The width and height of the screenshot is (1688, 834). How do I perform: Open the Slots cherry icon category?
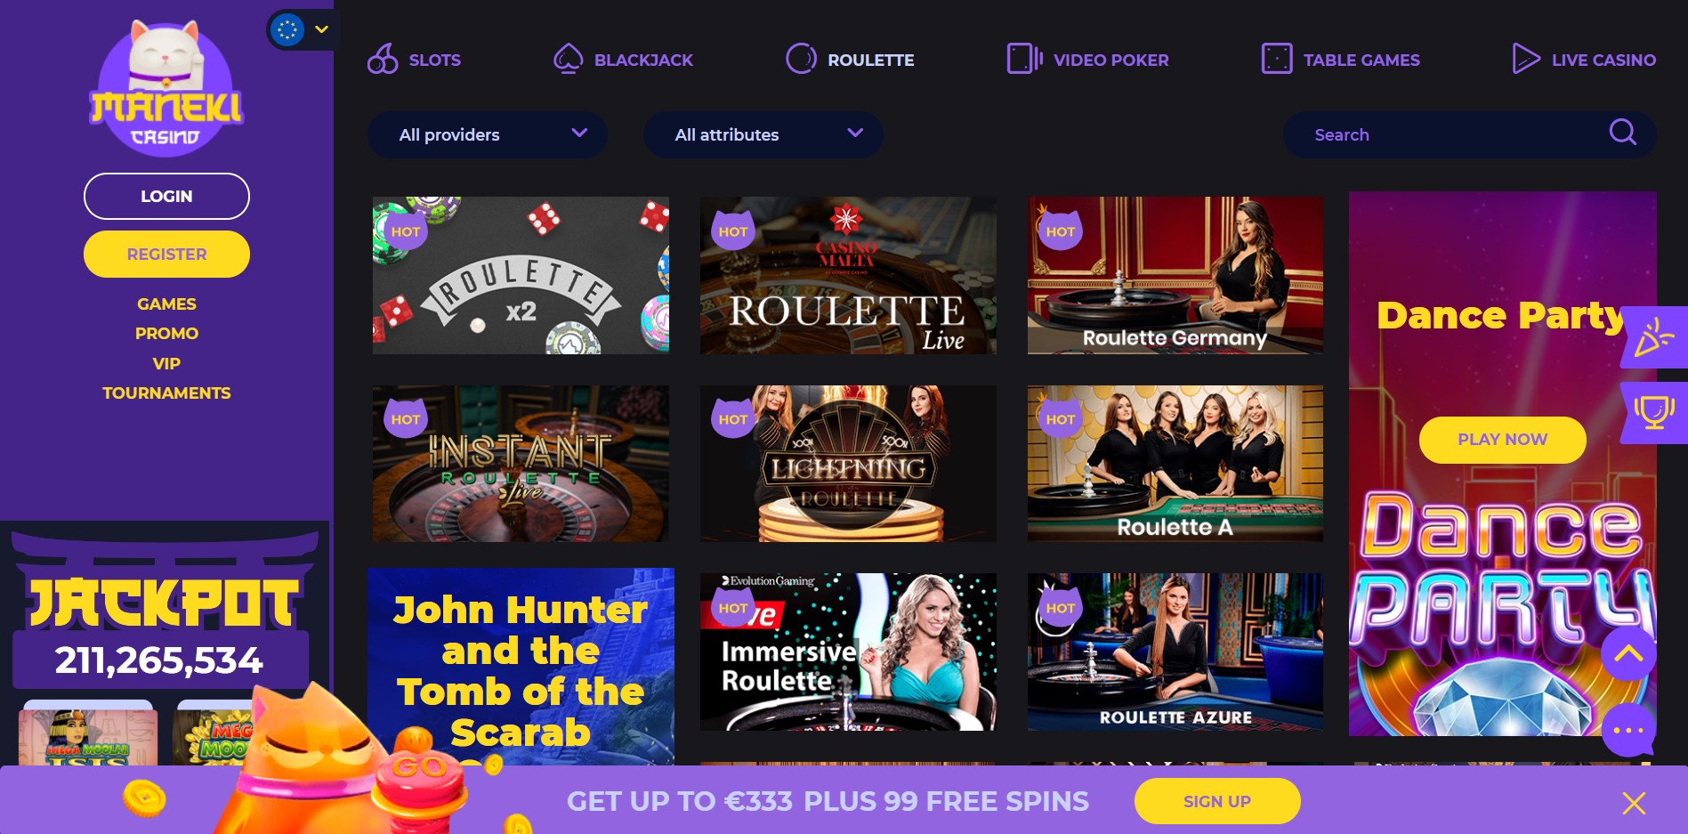click(383, 59)
